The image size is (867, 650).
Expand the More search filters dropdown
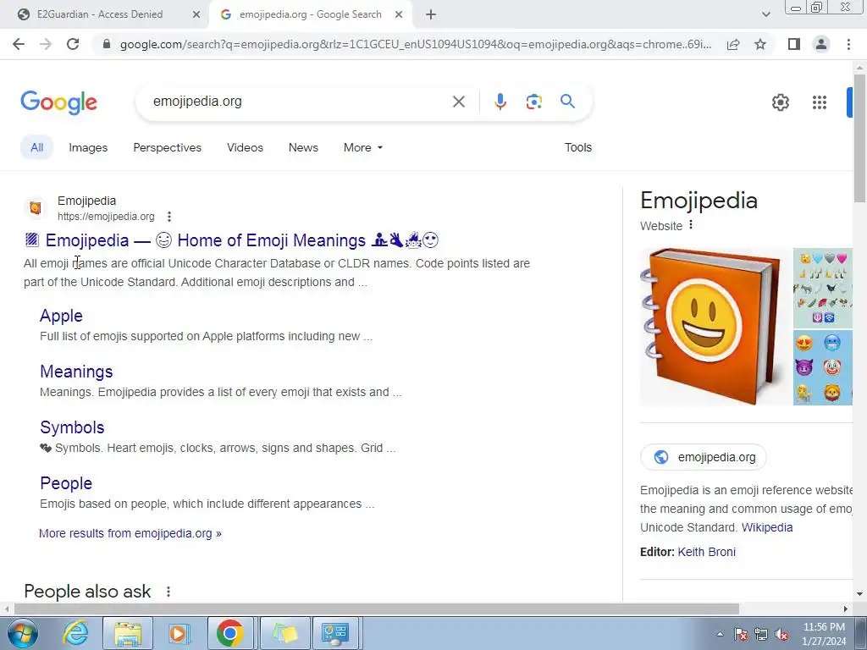coord(362,147)
